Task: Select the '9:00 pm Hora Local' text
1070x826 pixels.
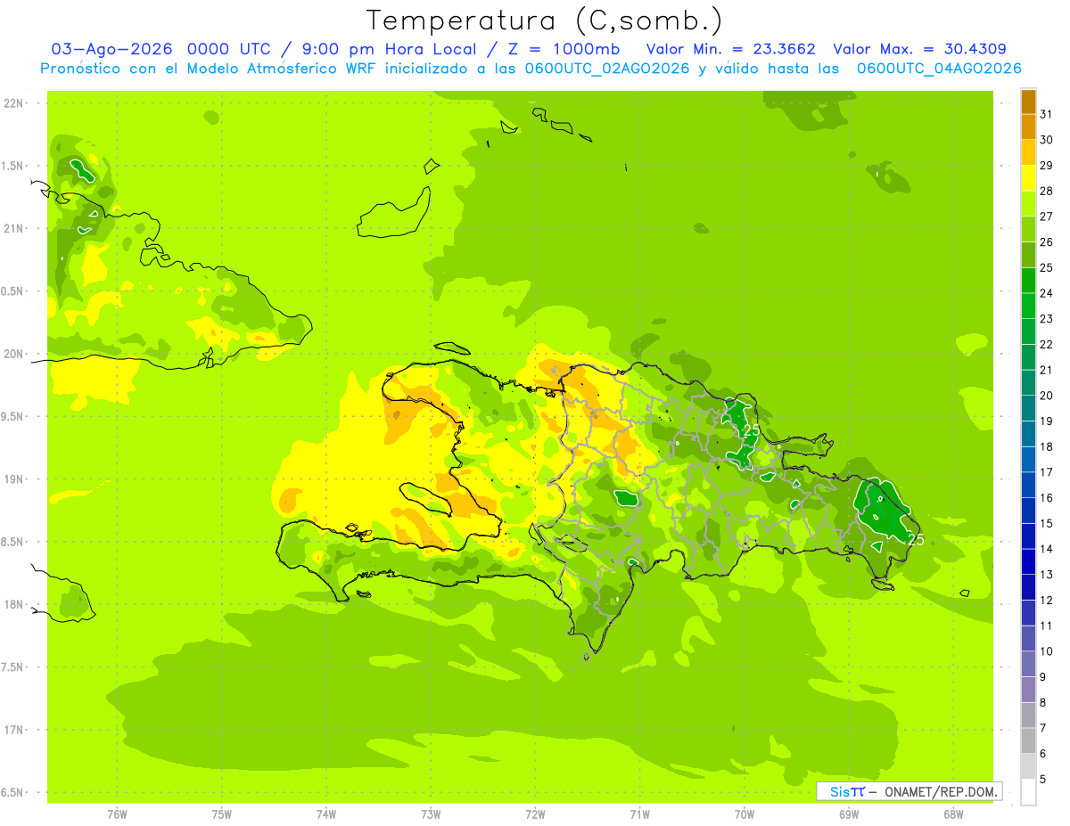Action: [x=394, y=49]
